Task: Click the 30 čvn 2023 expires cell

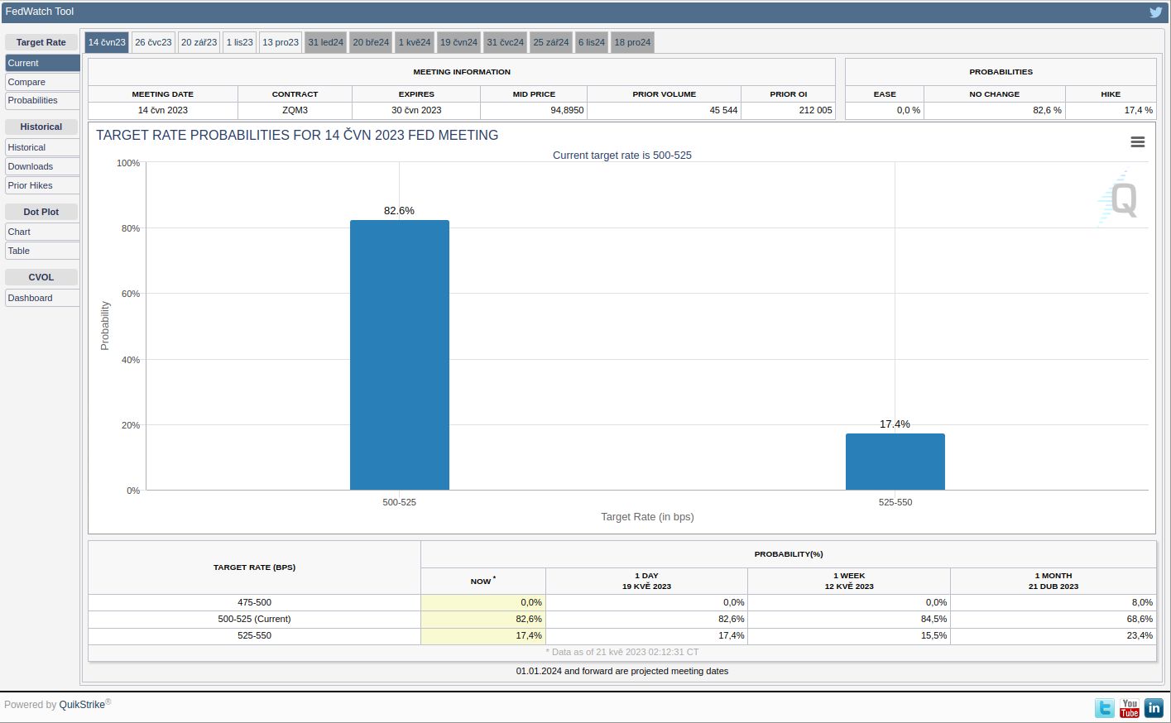Action: pos(416,110)
